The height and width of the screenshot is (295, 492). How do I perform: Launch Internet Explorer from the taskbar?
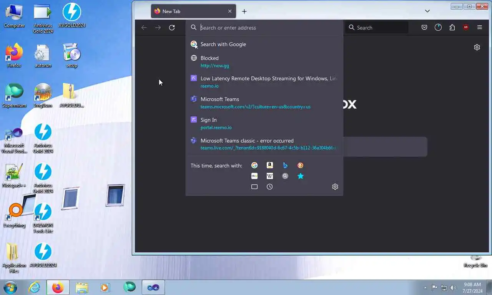click(35, 287)
